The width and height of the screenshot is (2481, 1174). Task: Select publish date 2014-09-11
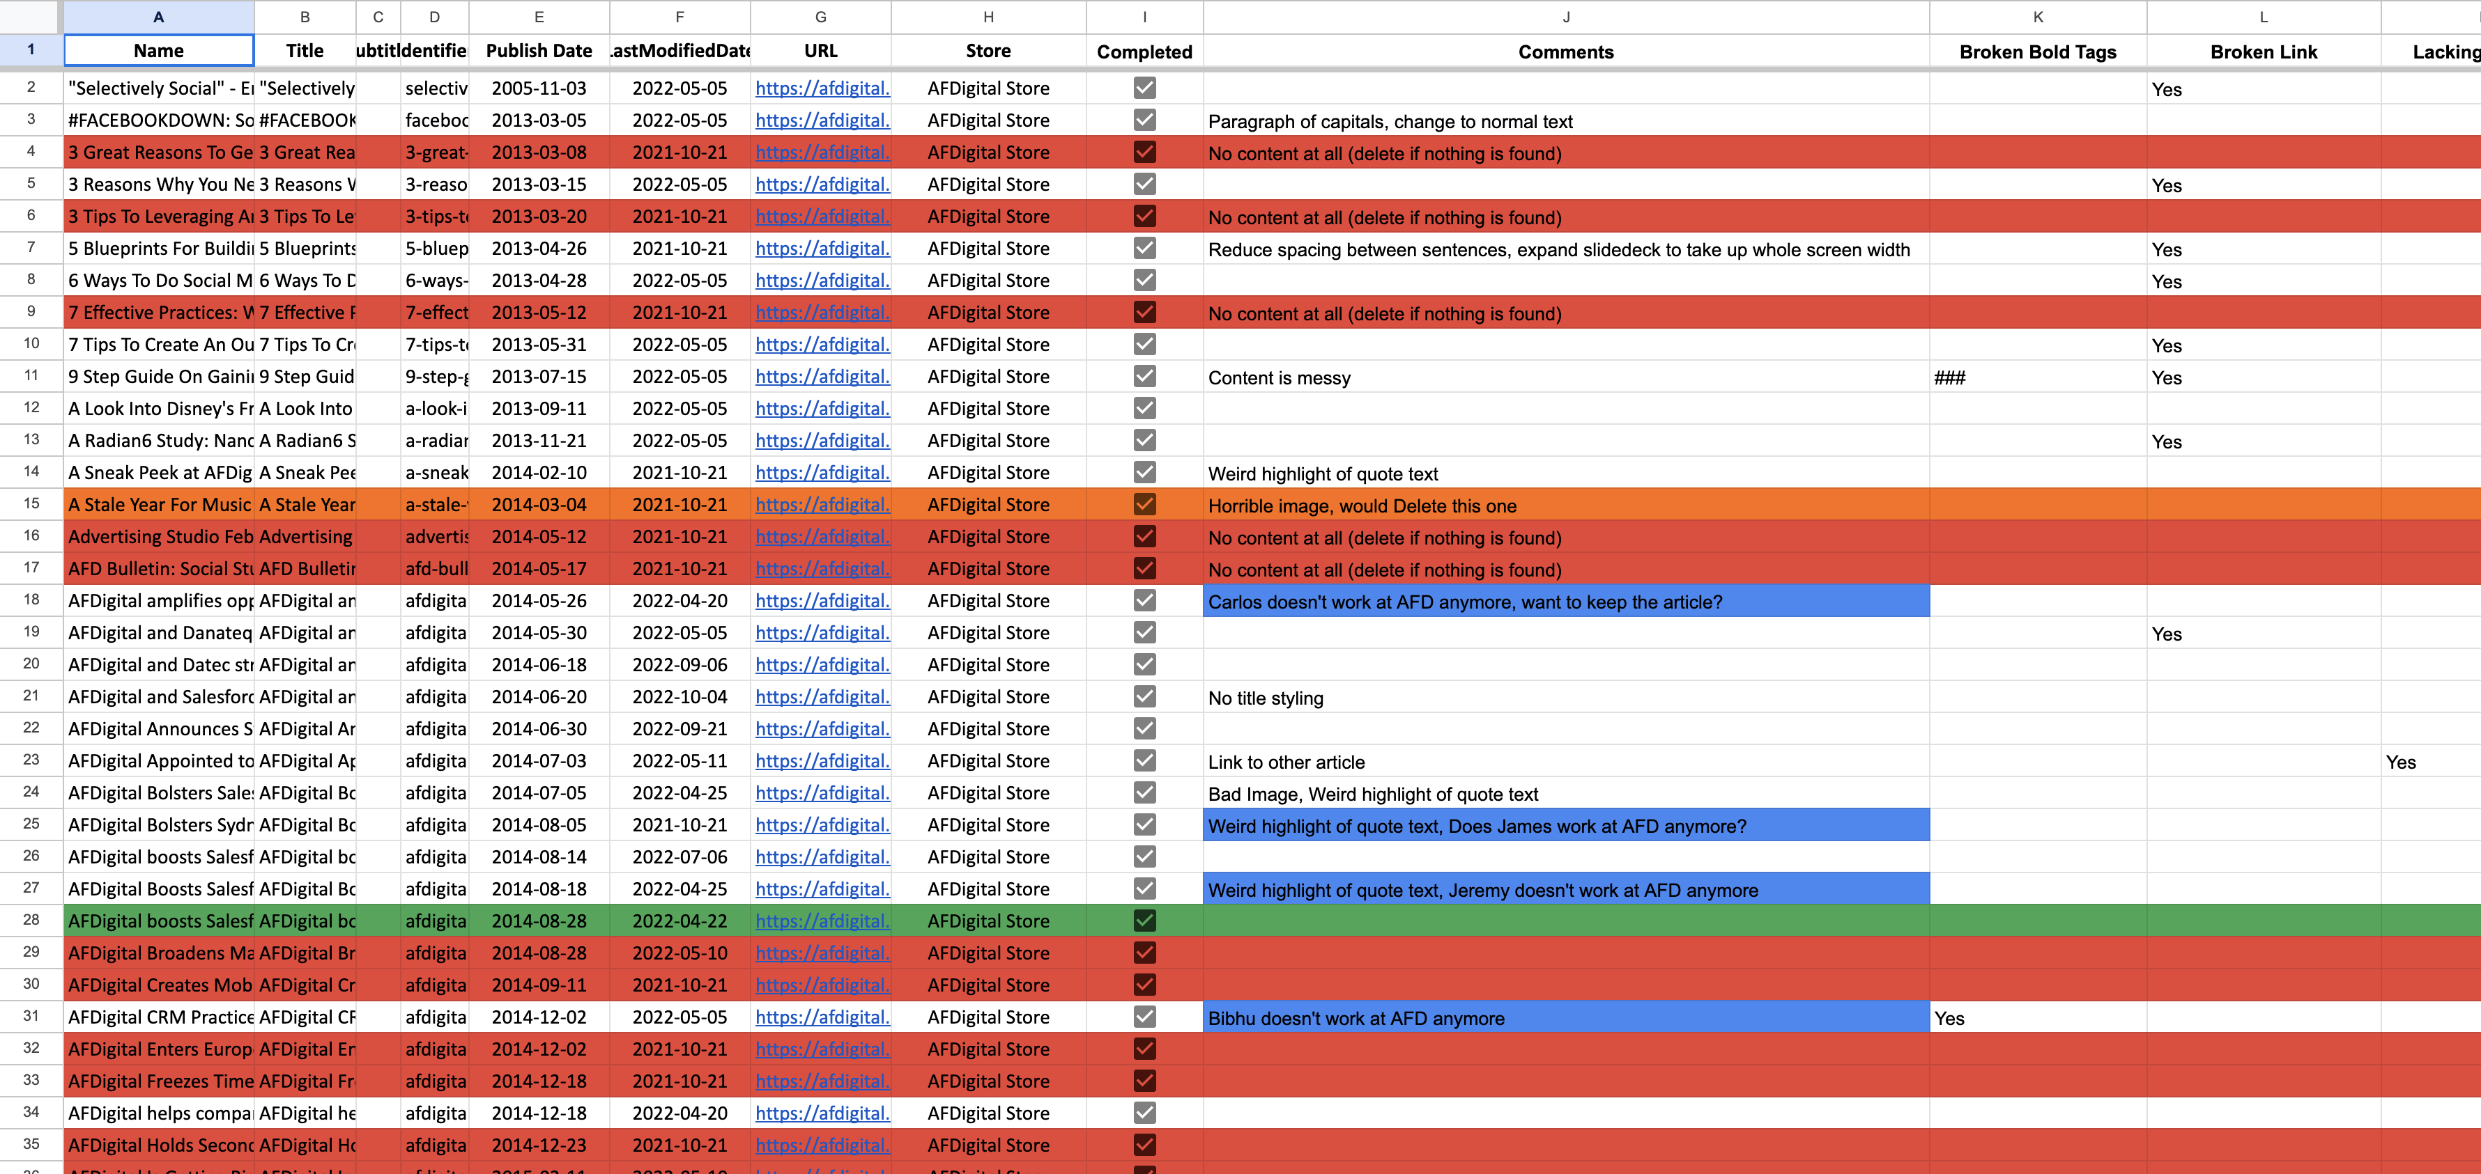pyautogui.click(x=539, y=985)
